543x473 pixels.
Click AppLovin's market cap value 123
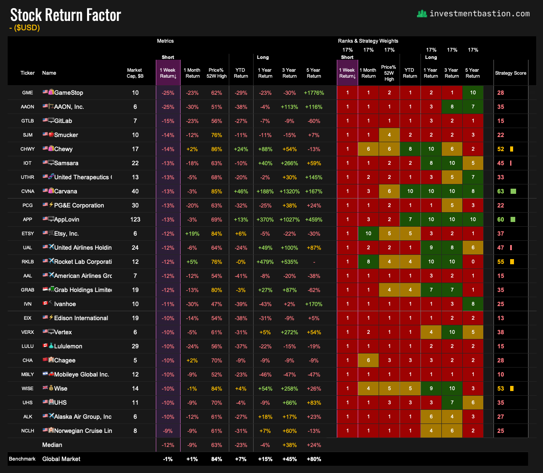(135, 219)
